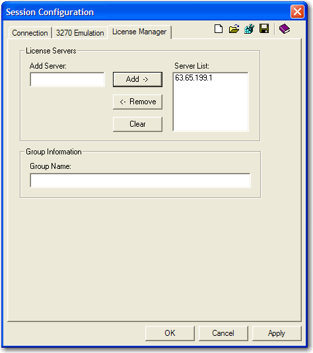Open the 3270 Emulation tab

(80, 33)
